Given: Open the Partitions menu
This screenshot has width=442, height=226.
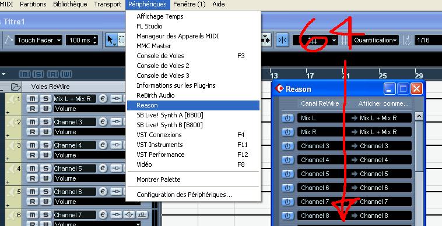Looking at the screenshot, I should 33,4.
